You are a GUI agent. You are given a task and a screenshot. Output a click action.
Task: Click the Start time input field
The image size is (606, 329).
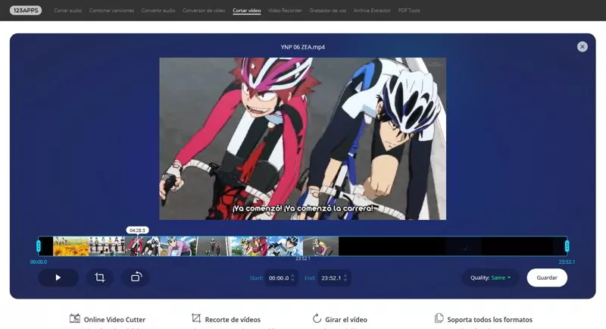(278, 278)
